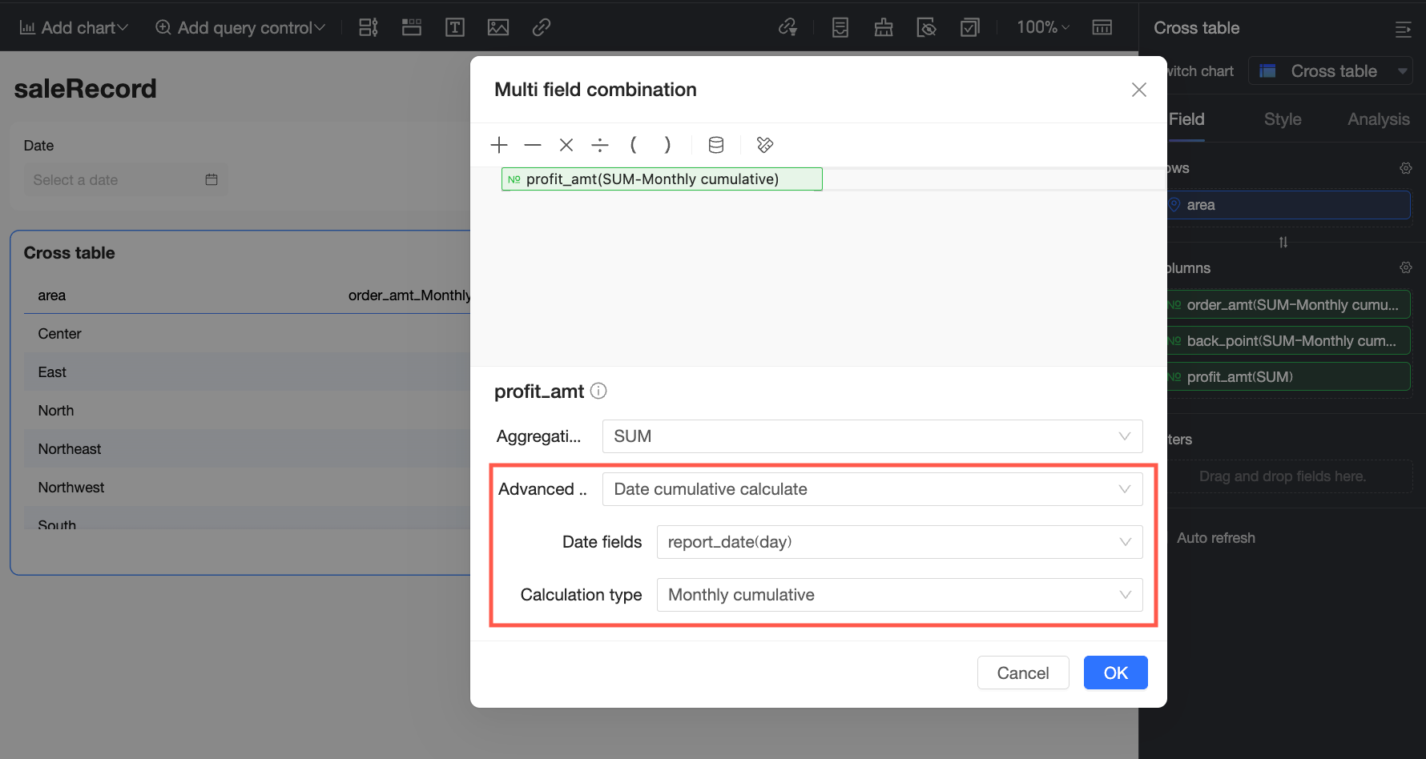Open the Aggregation SUM dropdown
Viewport: 1426px width, 759px height.
coord(872,436)
